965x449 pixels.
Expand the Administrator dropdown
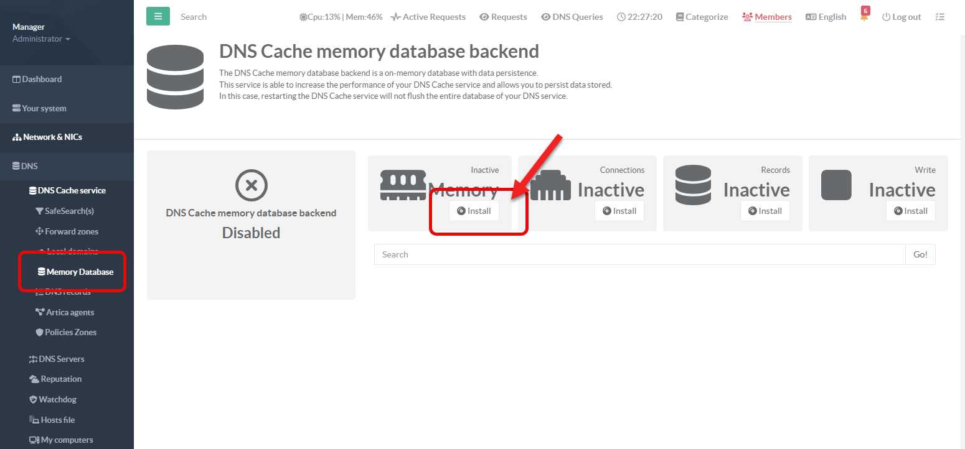(x=41, y=39)
